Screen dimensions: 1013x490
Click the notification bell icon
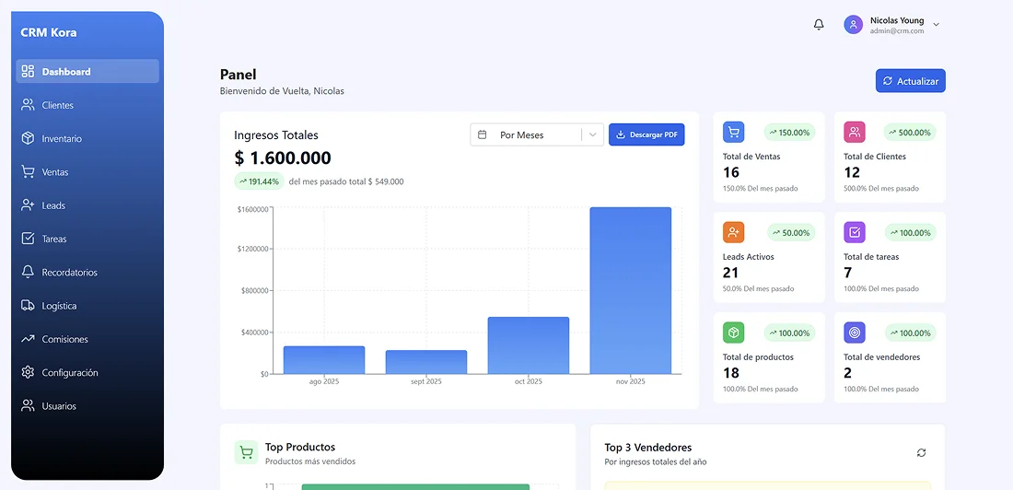point(819,25)
